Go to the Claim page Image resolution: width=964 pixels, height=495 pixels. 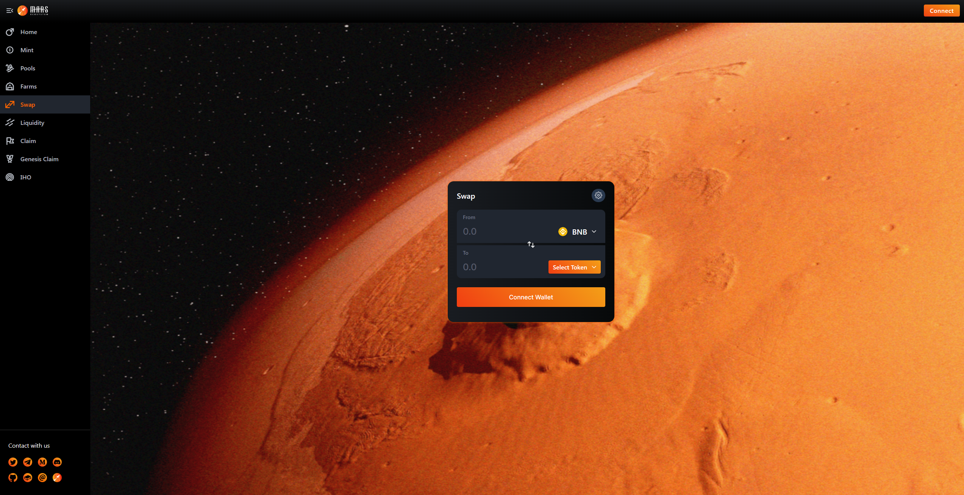point(45,141)
